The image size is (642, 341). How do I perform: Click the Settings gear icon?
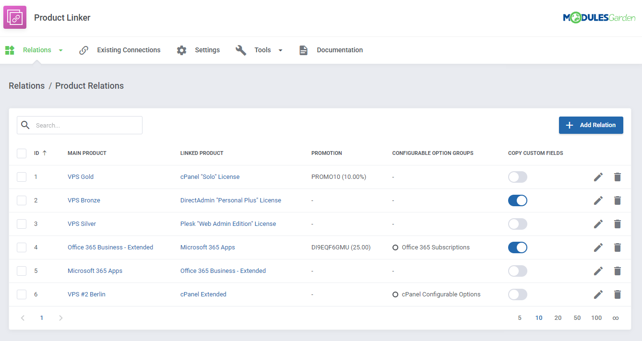coord(181,50)
